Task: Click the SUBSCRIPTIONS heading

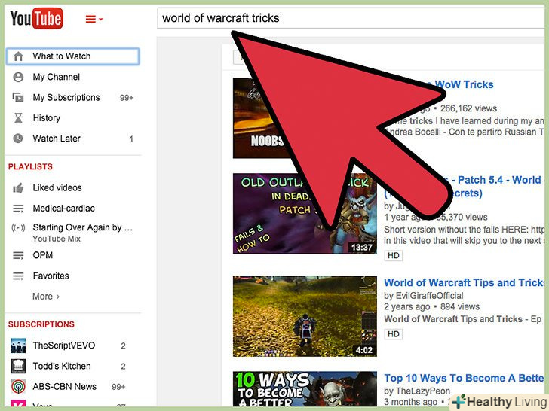Action: (x=41, y=324)
